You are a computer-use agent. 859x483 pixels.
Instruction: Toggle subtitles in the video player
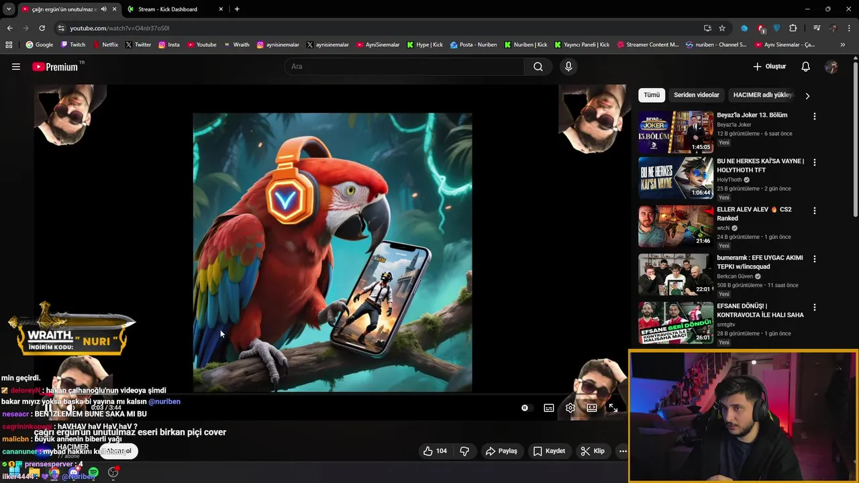(x=549, y=408)
